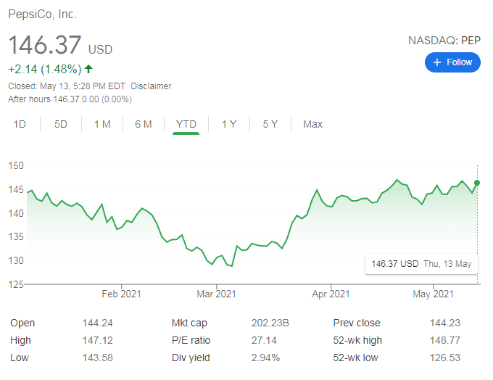Click the 52-wk low value 126.53
The image size is (493, 380).
pyautogui.click(x=445, y=358)
